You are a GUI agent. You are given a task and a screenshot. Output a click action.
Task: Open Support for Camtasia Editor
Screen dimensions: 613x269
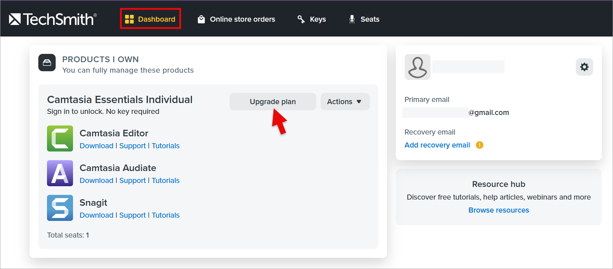[x=133, y=146]
